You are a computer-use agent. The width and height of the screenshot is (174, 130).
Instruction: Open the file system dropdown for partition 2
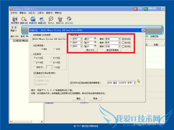pos(81,43)
